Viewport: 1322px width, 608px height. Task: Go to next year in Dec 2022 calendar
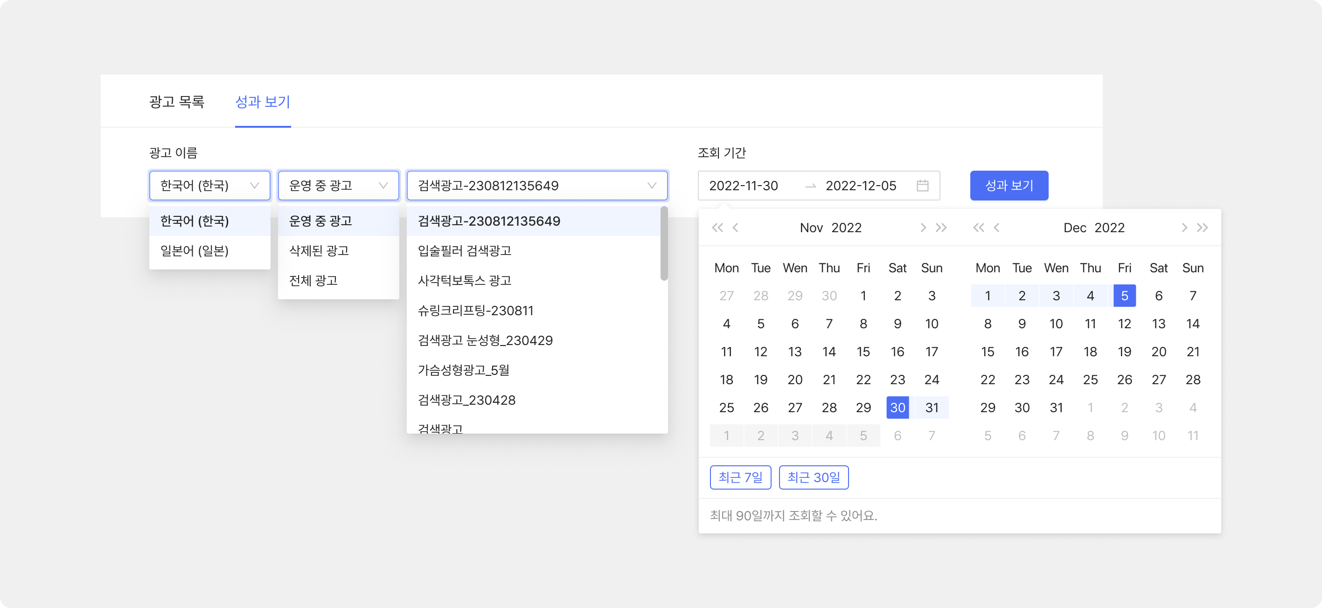click(x=1203, y=228)
